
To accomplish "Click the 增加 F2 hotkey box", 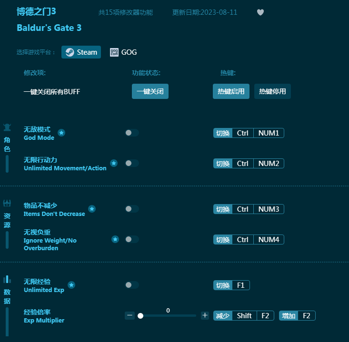I will (297, 316).
